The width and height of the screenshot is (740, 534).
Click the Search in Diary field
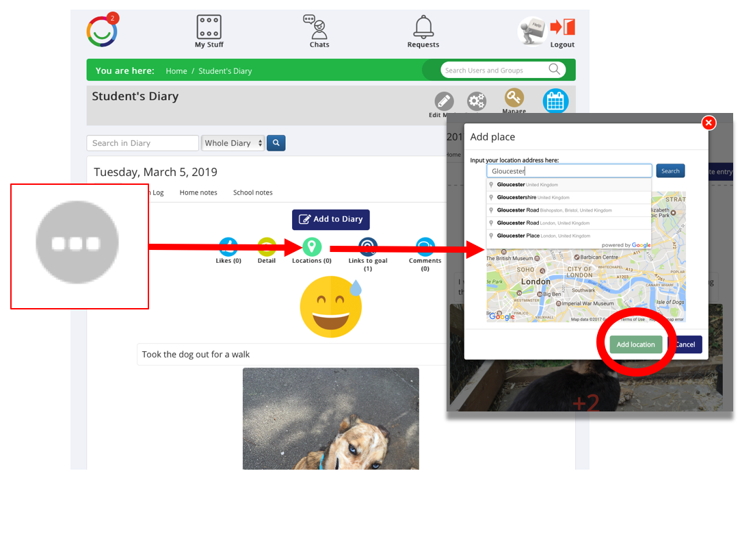pyautogui.click(x=142, y=142)
